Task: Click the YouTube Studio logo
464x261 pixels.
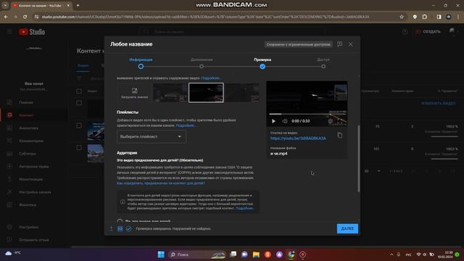Action: [x=32, y=32]
